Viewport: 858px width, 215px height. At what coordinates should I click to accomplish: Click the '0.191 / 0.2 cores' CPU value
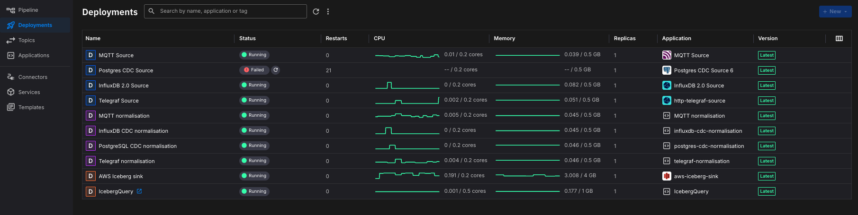point(464,175)
